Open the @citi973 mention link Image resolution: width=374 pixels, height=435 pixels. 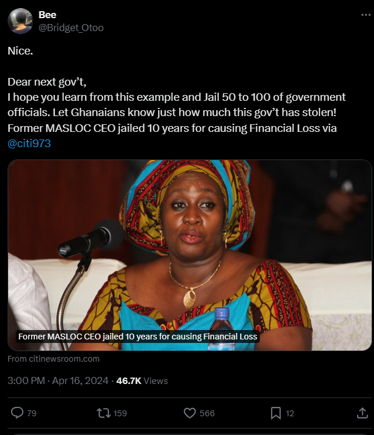29,144
